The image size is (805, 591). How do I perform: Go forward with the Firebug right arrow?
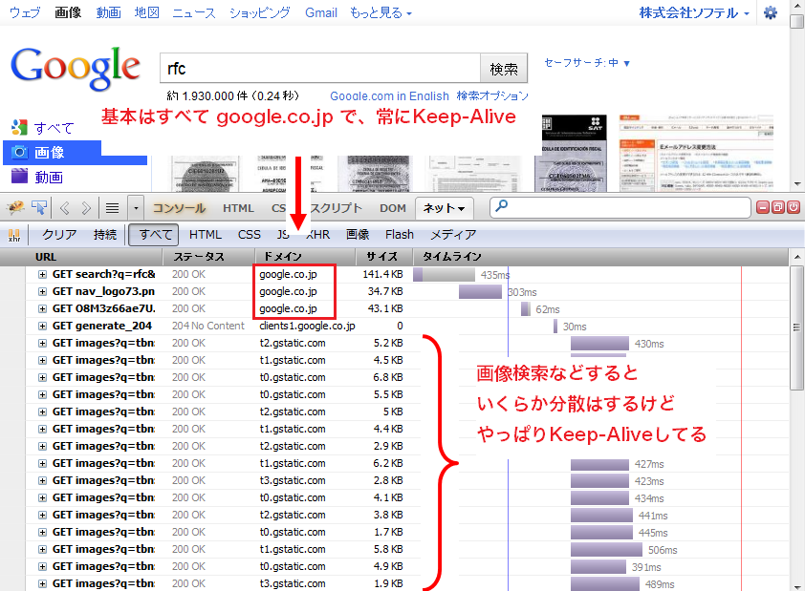pyautogui.click(x=86, y=208)
